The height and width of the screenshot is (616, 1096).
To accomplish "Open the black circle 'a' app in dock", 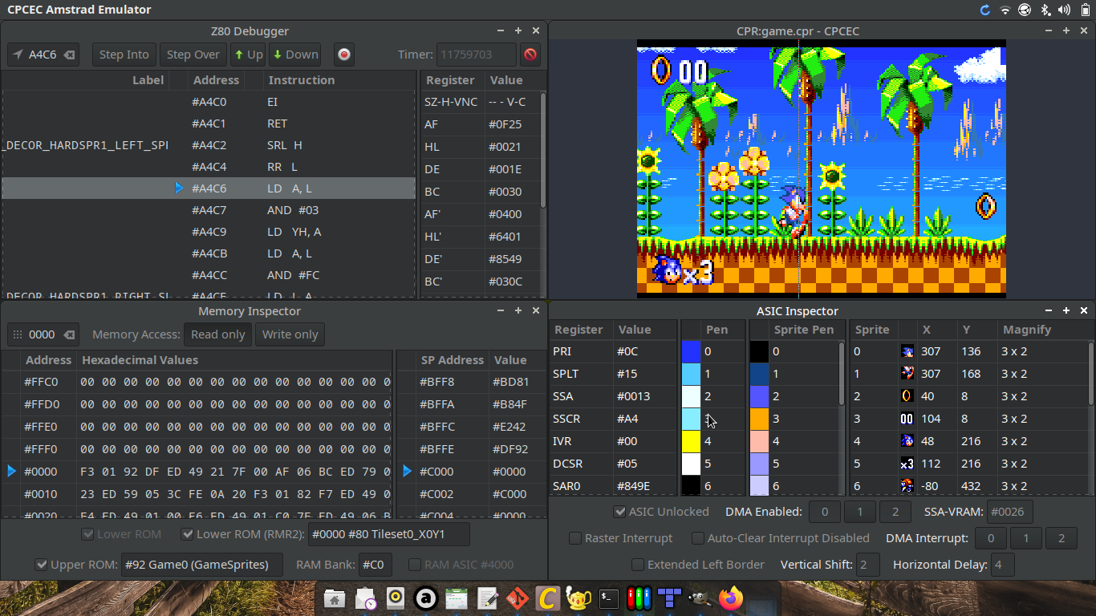I will coord(426,598).
